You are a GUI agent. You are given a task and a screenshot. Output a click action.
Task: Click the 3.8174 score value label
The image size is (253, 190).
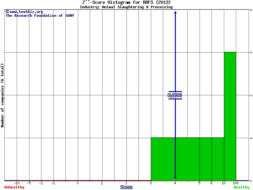175,95
